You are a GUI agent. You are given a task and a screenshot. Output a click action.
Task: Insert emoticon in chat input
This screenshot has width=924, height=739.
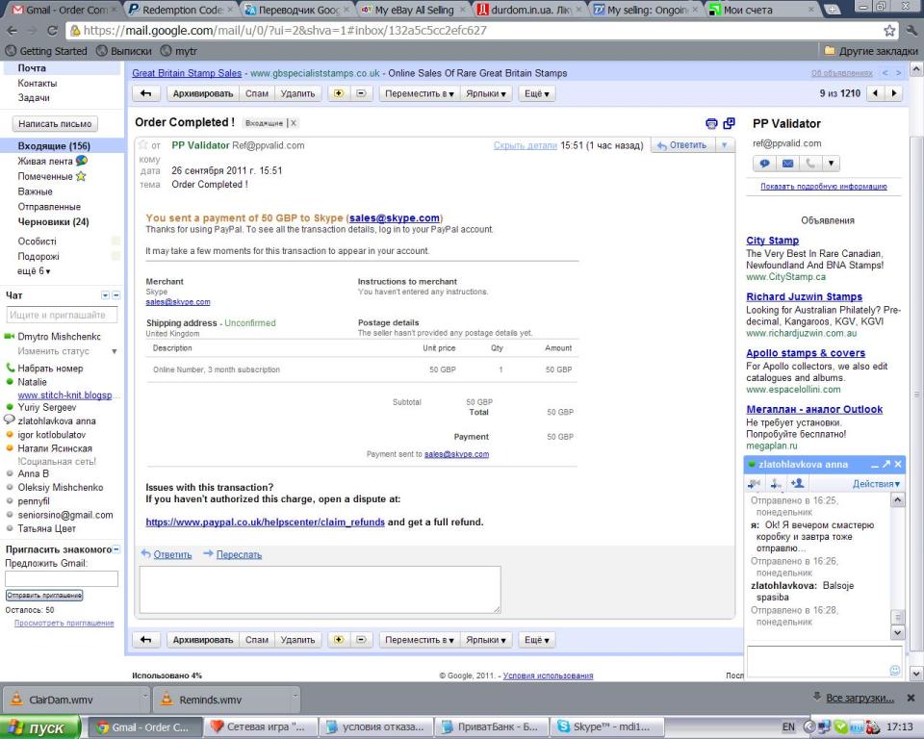(x=894, y=670)
